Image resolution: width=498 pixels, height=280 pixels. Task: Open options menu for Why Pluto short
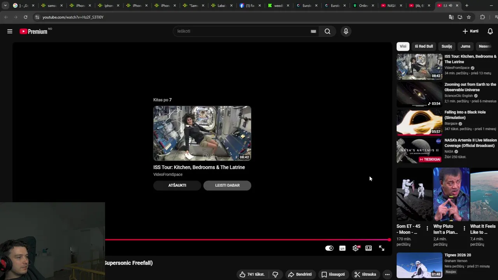[x=464, y=228]
